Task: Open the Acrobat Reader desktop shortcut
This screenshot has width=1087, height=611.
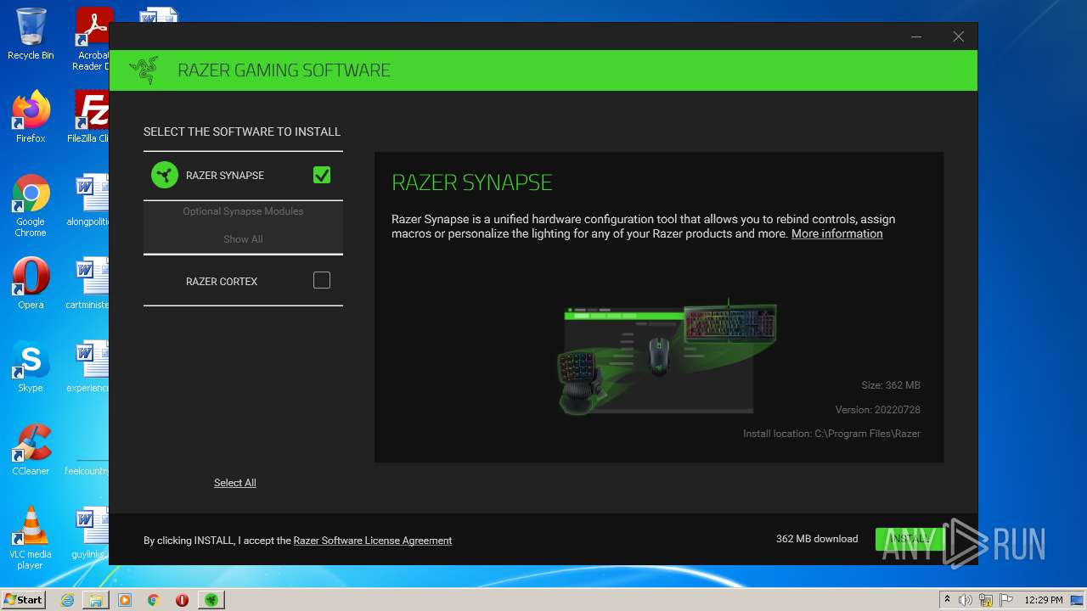Action: coord(93,39)
